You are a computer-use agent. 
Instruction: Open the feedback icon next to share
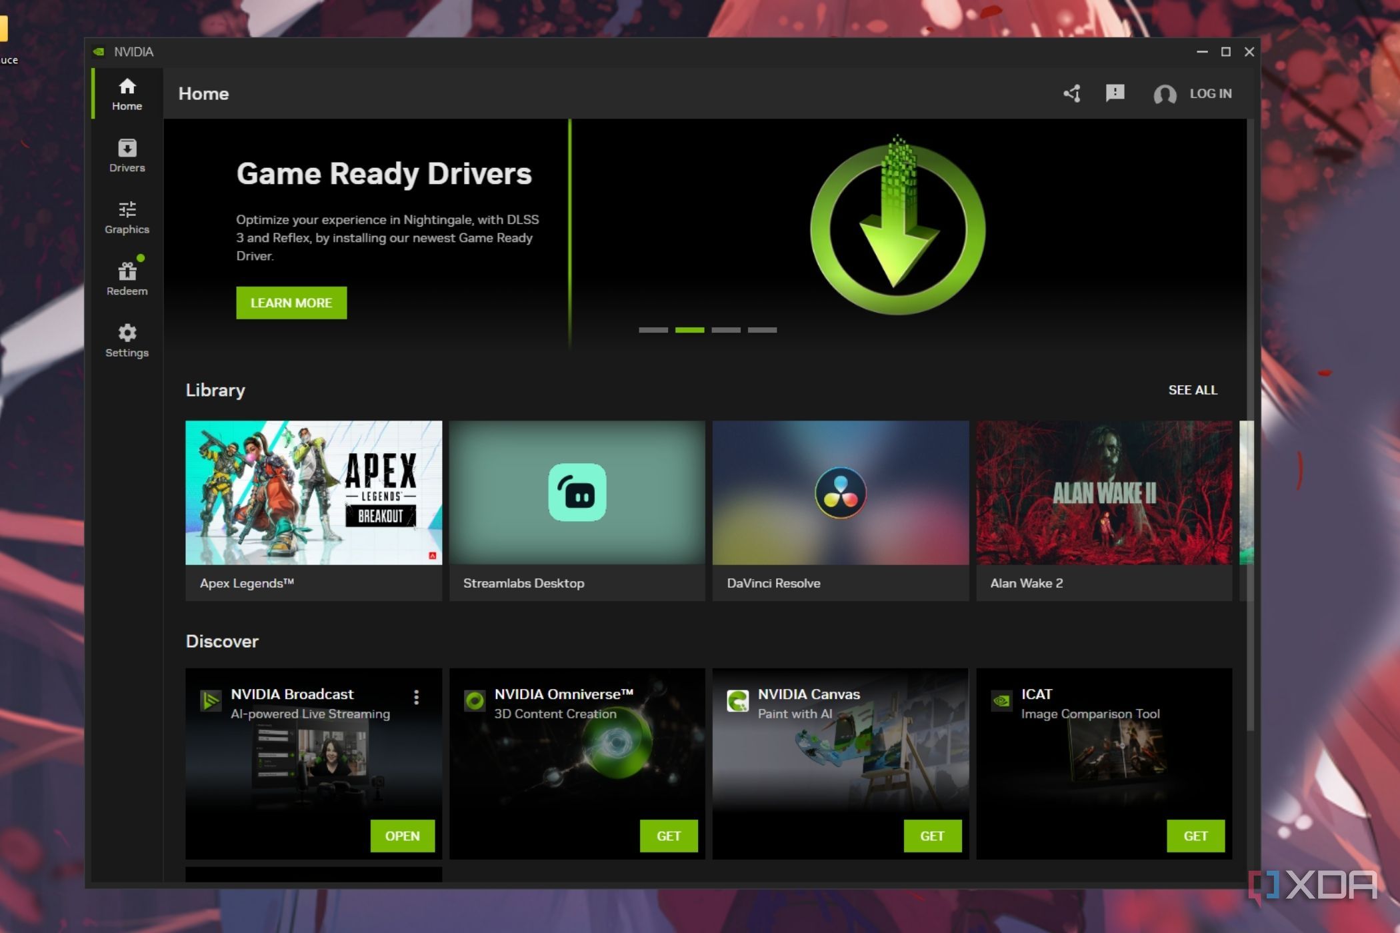[1114, 94]
